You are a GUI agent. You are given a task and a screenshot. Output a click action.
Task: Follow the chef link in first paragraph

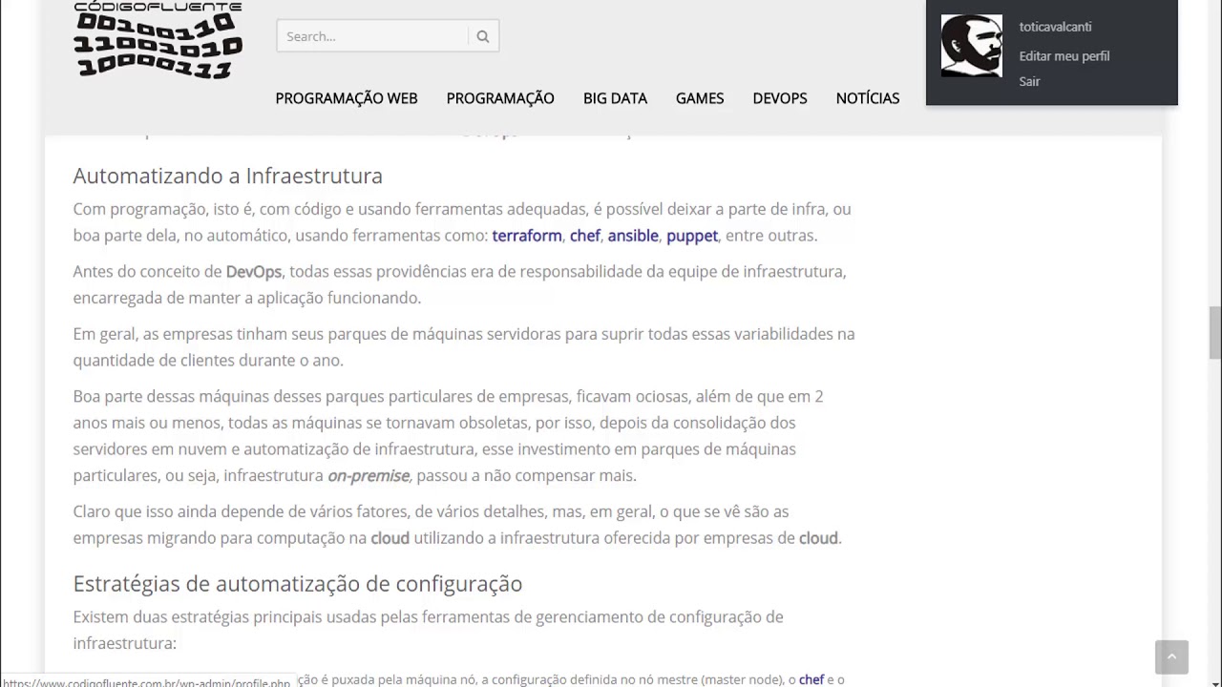[585, 236]
